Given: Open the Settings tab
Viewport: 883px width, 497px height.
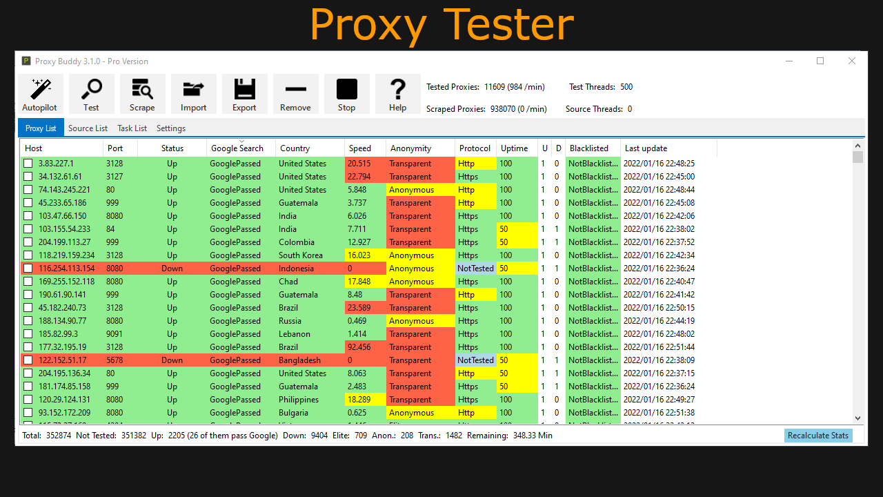Looking at the screenshot, I should pyautogui.click(x=170, y=128).
